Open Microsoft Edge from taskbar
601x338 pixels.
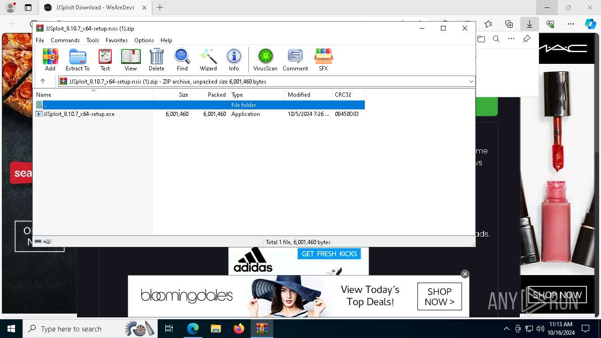(x=193, y=329)
